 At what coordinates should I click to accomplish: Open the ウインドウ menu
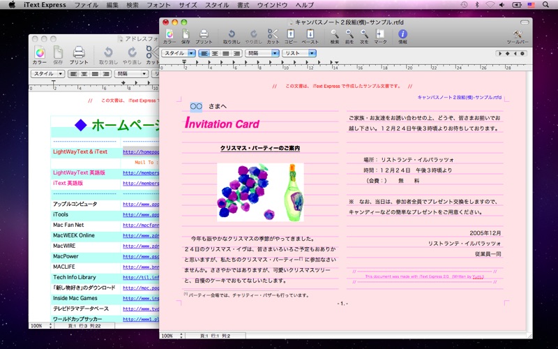272,5
